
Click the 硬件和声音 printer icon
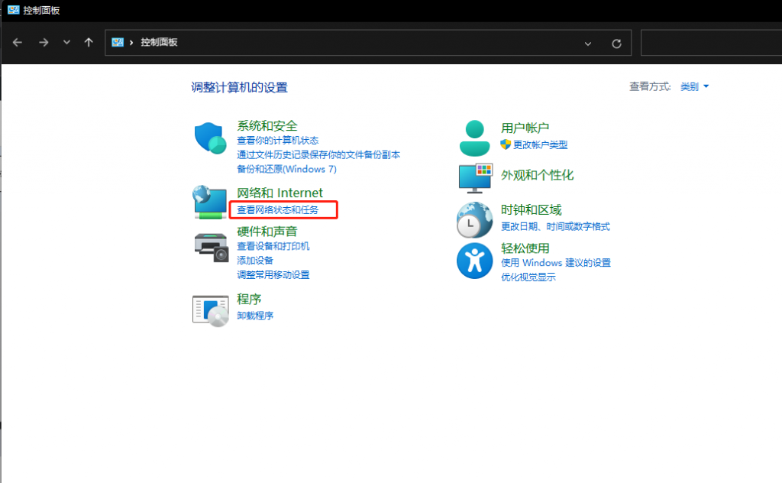pyautogui.click(x=211, y=247)
